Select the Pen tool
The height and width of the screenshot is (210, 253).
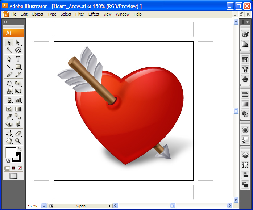click(9, 59)
